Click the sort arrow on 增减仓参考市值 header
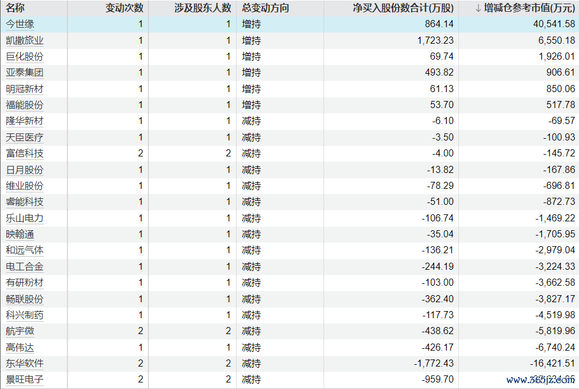Viewport: 579px width, 389px height. 478,8
